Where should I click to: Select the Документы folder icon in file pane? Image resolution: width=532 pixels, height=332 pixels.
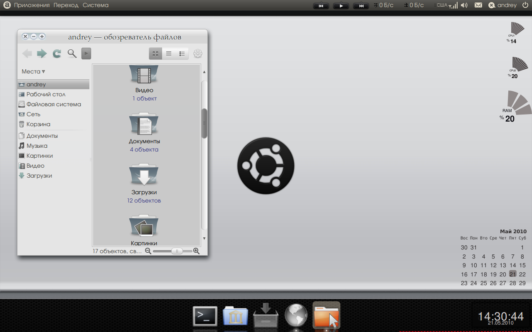click(x=144, y=124)
